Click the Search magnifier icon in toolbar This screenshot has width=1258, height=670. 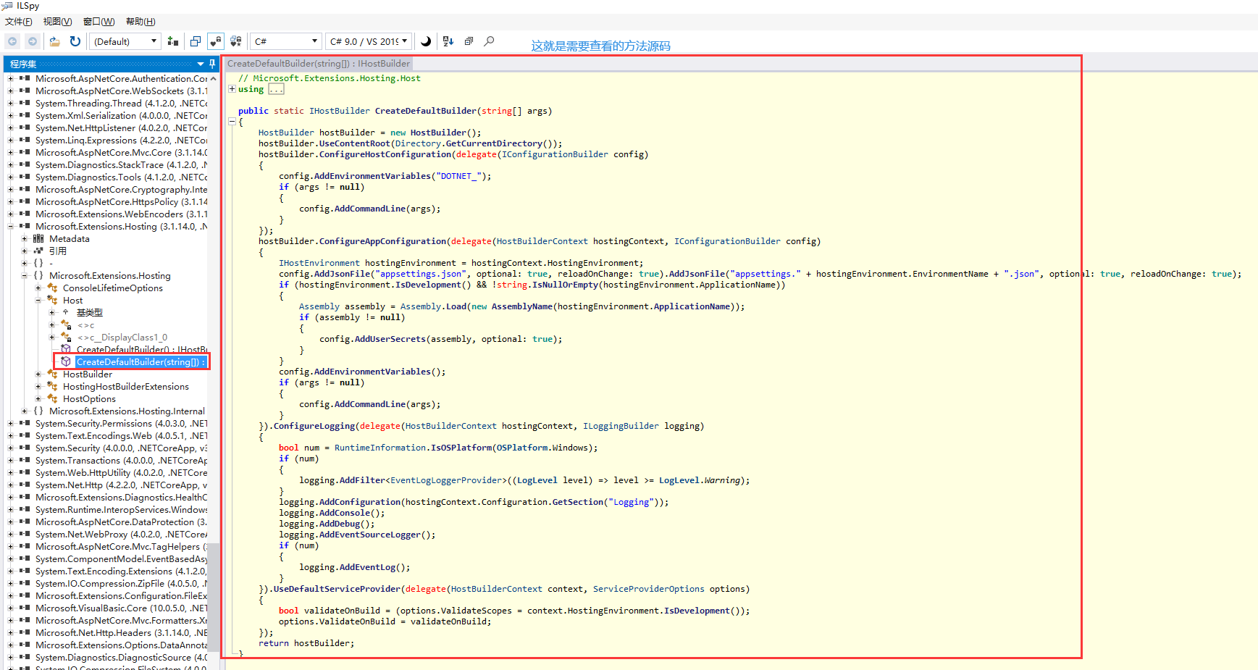(x=490, y=41)
